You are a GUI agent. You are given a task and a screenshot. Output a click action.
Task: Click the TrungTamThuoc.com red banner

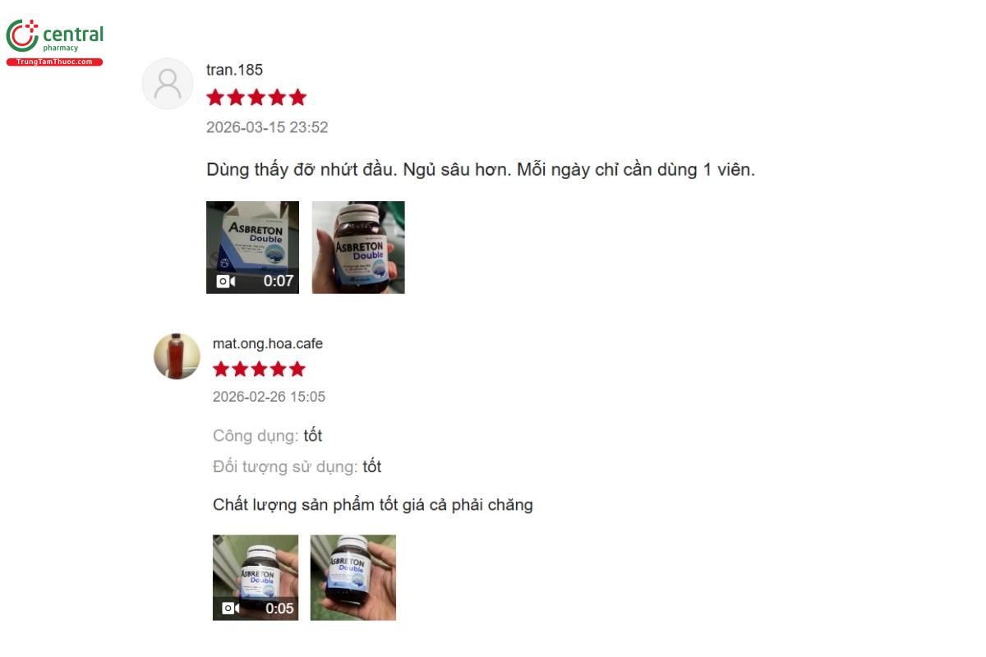click(54, 62)
